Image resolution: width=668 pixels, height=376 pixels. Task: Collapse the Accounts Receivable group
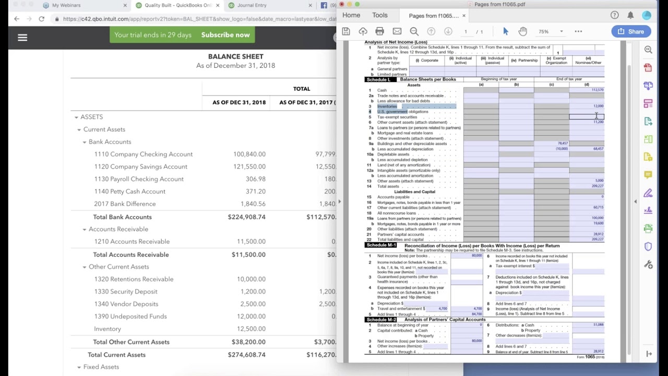[x=85, y=229]
